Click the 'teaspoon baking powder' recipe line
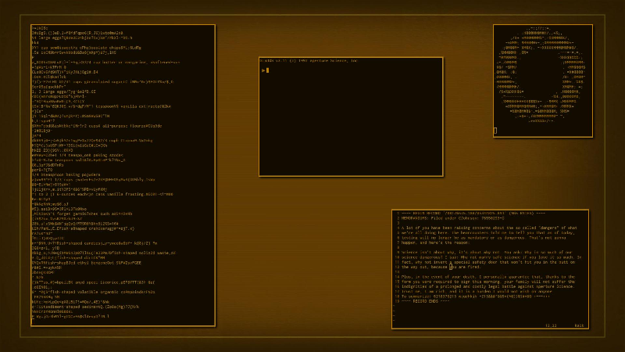The height and width of the screenshot is (352, 625). pos(66,174)
